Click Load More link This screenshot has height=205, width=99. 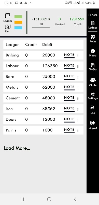[17, 148]
